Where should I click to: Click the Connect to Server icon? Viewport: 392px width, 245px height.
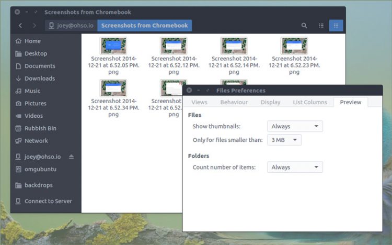tap(18, 201)
